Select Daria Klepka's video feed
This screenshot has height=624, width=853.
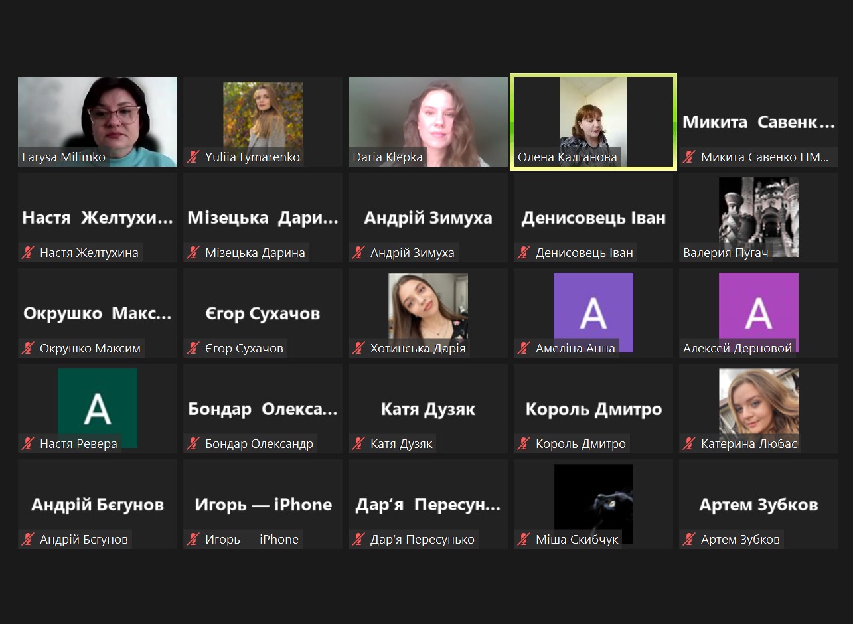428,121
